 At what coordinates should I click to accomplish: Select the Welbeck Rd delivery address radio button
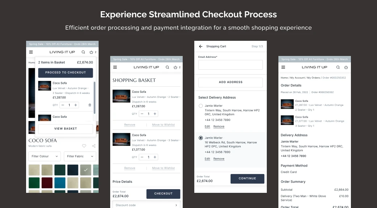coord(200,138)
